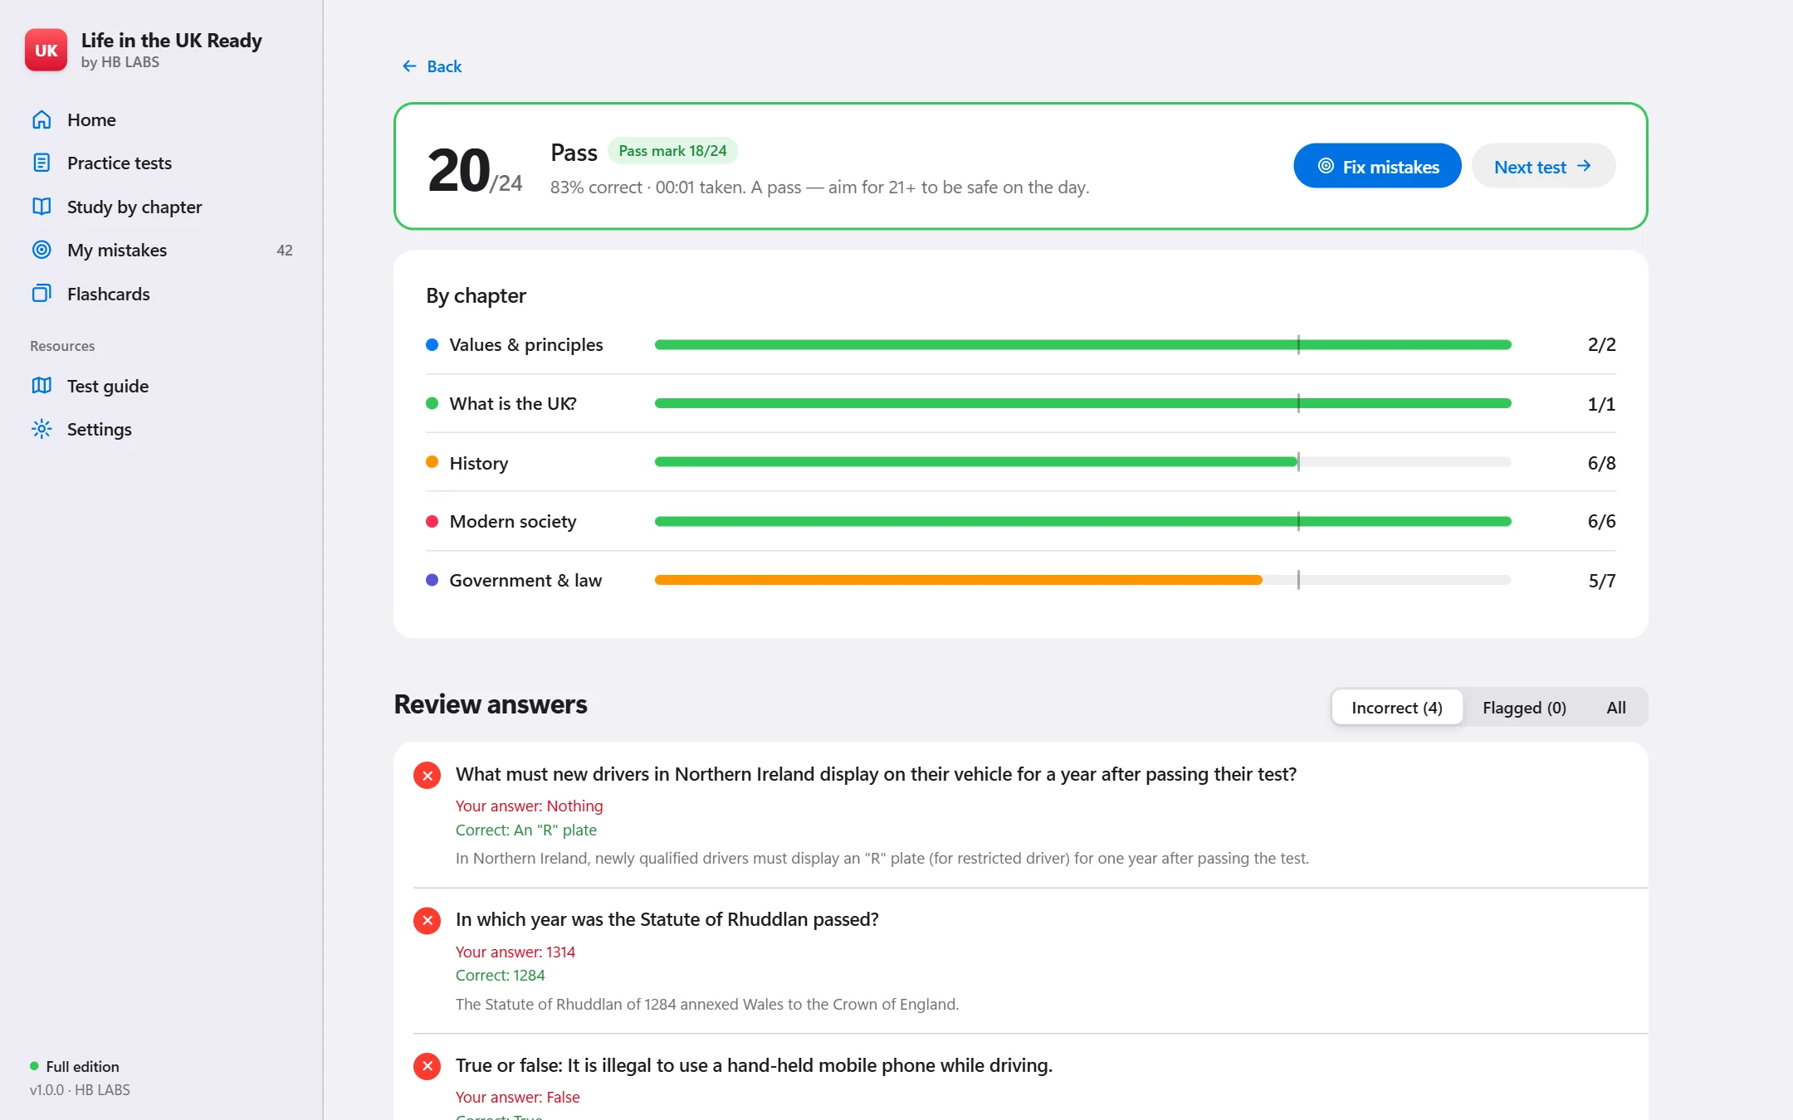Open the Northern Ireland drivers question
The height and width of the screenshot is (1120, 1793).
pos(876,774)
